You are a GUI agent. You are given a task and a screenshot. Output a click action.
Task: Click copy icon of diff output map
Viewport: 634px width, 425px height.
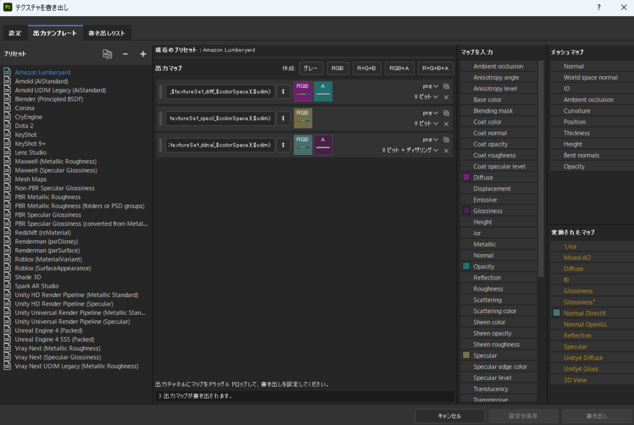coord(446,86)
